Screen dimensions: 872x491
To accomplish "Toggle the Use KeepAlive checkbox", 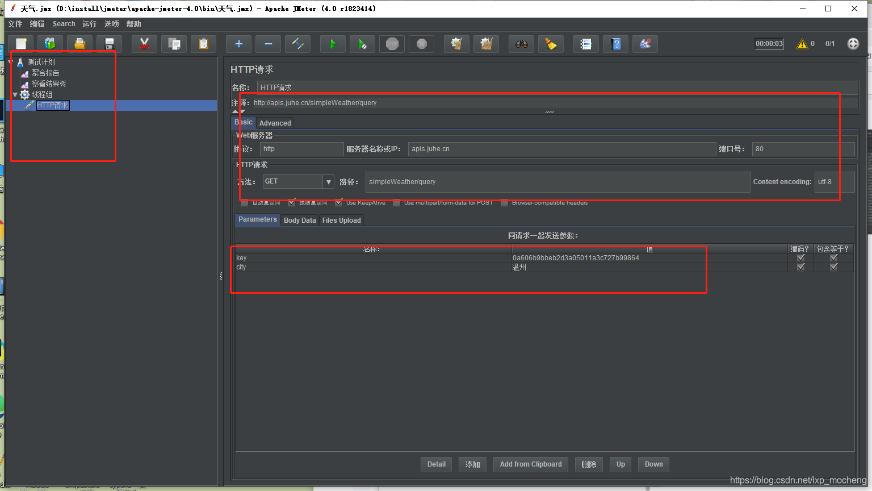I will [339, 202].
